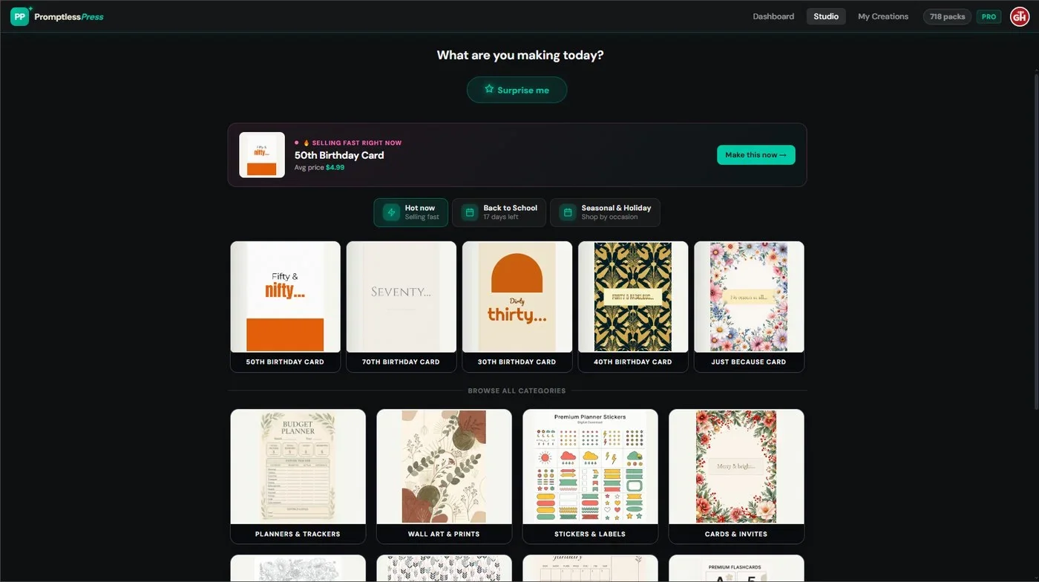Click the calendar icon beside Back to School
The image size is (1039, 582).
470,212
